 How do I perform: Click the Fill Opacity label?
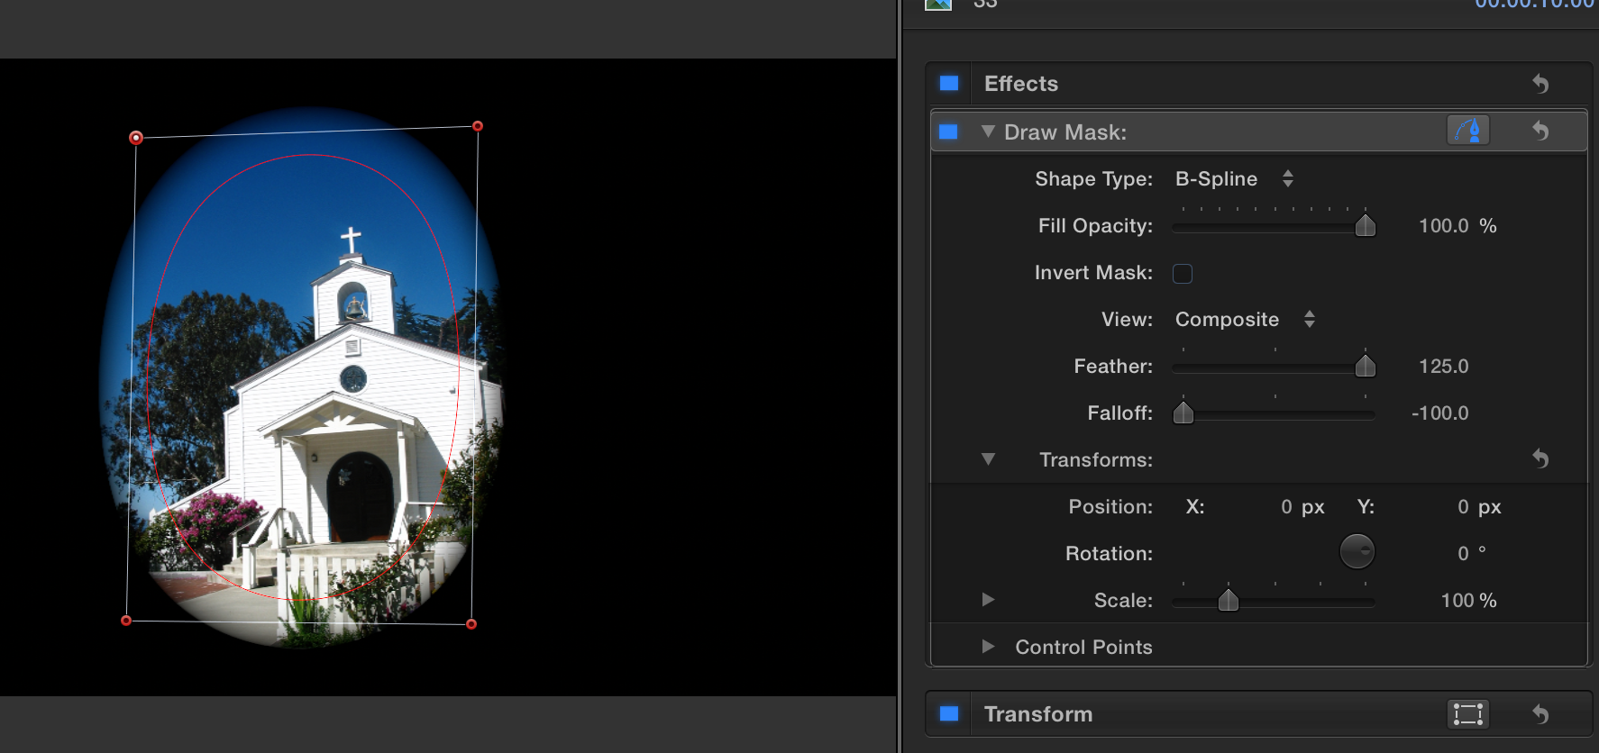coord(1096,226)
